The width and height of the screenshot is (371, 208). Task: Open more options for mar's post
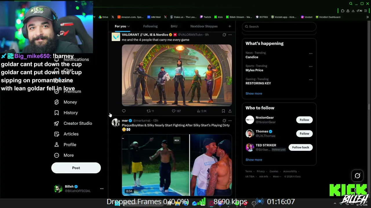click(x=230, y=120)
